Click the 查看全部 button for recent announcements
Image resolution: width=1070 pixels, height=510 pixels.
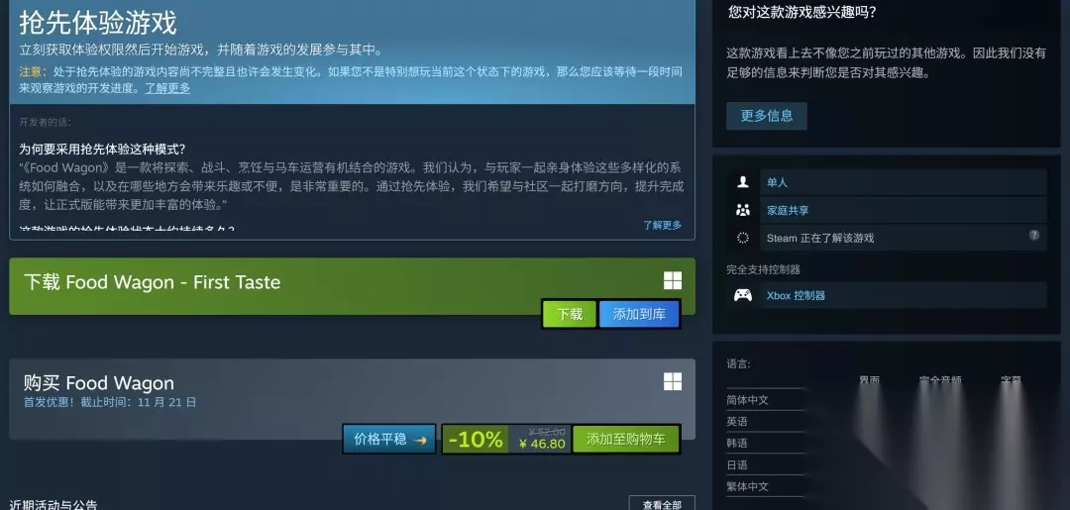click(662, 504)
